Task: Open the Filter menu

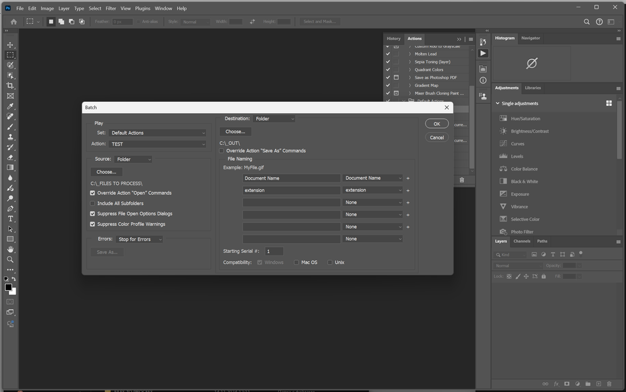Action: click(x=111, y=8)
